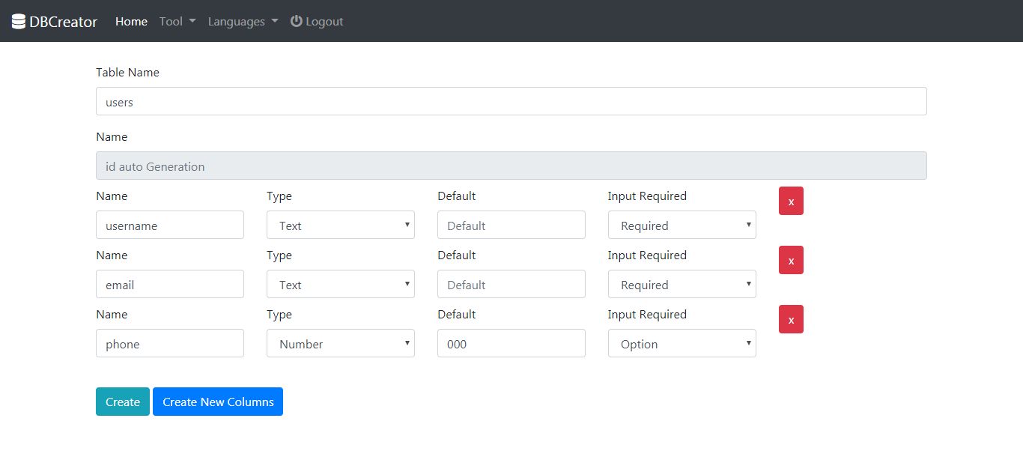Click the username Name text field
The image size is (1023, 463).
tap(170, 226)
